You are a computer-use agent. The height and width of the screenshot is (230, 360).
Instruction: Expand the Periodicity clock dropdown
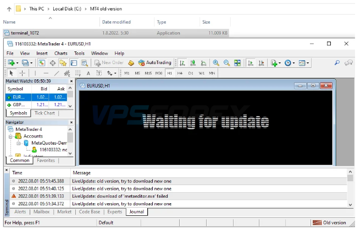pyautogui.click(x=294, y=64)
